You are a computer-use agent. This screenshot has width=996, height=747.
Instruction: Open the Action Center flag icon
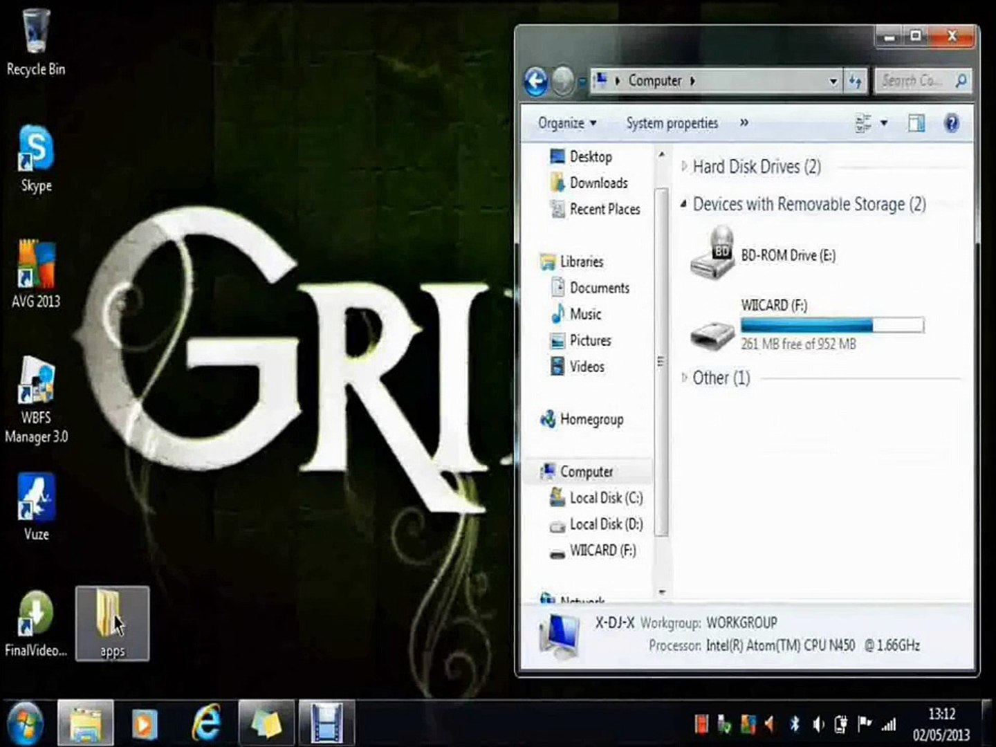[x=865, y=724]
